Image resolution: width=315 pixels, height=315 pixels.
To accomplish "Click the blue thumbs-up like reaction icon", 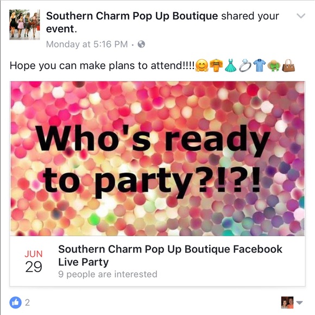I will click(x=15, y=303).
